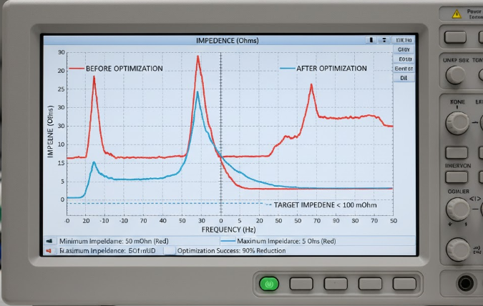
Task: Push the fourth softkey right of power button
Action: (404, 284)
